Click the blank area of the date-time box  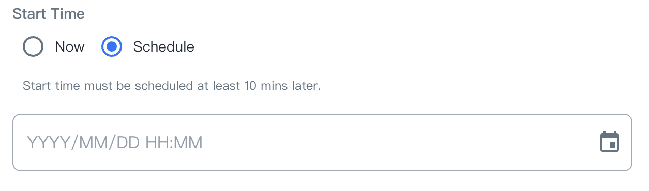[x=398, y=142]
